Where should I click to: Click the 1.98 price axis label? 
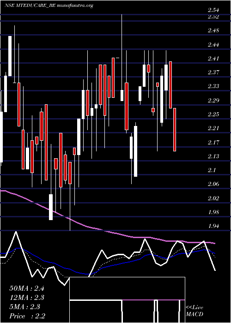[213, 212]
